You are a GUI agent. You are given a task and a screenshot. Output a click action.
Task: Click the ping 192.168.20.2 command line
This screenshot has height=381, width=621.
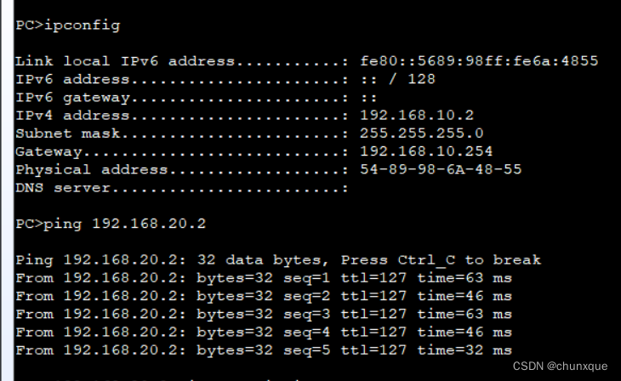click(110, 224)
